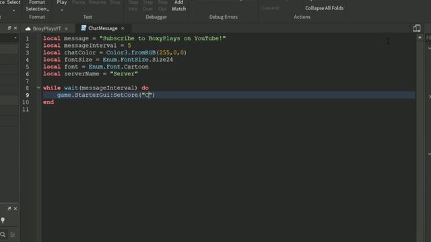Click the while keyword on line 8
The width and height of the screenshot is (431, 242).
52,88
